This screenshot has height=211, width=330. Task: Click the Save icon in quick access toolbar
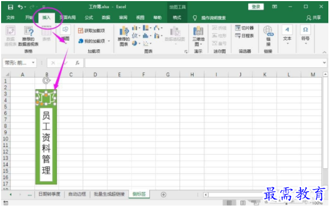point(10,7)
